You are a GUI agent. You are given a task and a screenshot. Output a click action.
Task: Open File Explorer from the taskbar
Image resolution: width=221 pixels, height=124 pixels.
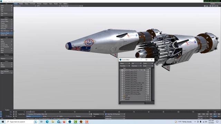tap(53, 122)
